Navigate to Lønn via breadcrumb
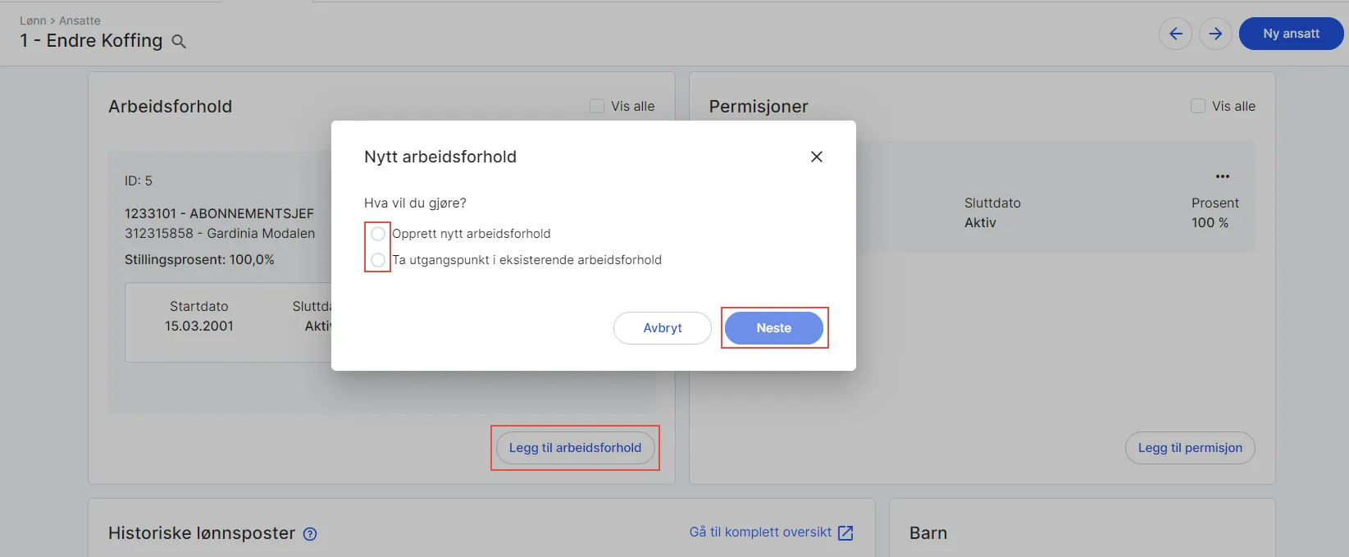This screenshot has width=1349, height=557. pyautogui.click(x=33, y=20)
